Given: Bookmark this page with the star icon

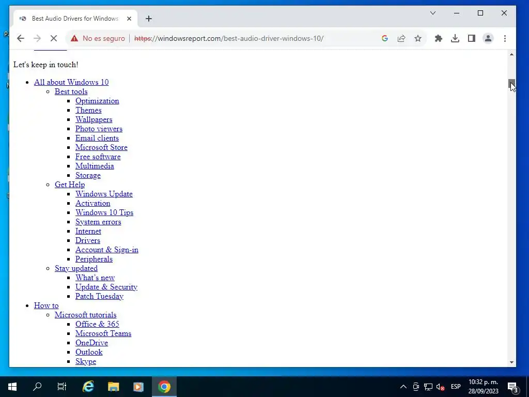Looking at the screenshot, I should (x=417, y=38).
